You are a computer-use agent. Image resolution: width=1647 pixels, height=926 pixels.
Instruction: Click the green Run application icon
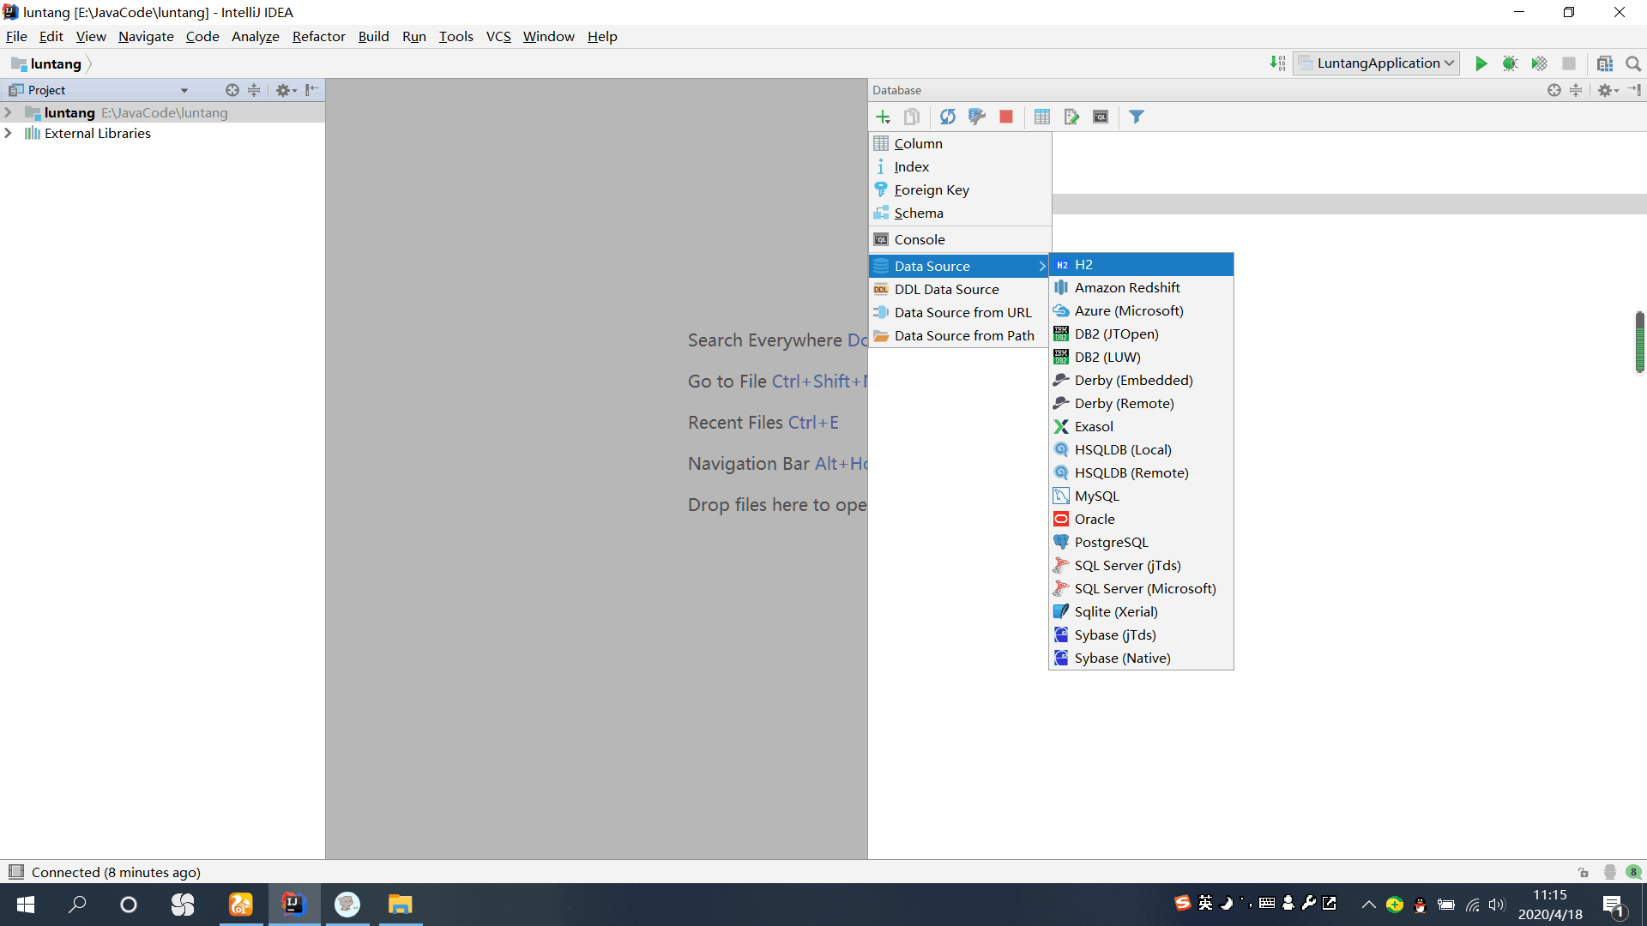point(1481,63)
